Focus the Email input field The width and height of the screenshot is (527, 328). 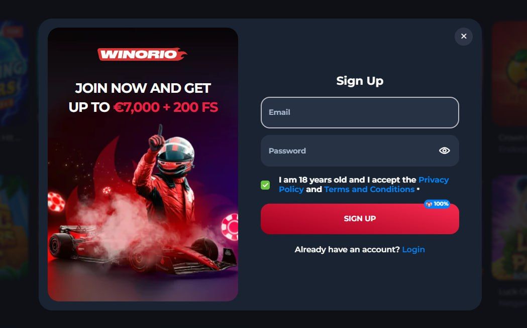click(360, 112)
